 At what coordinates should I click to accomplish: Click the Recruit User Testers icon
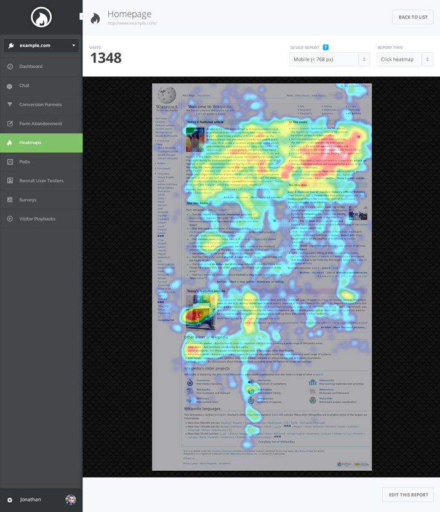point(10,181)
